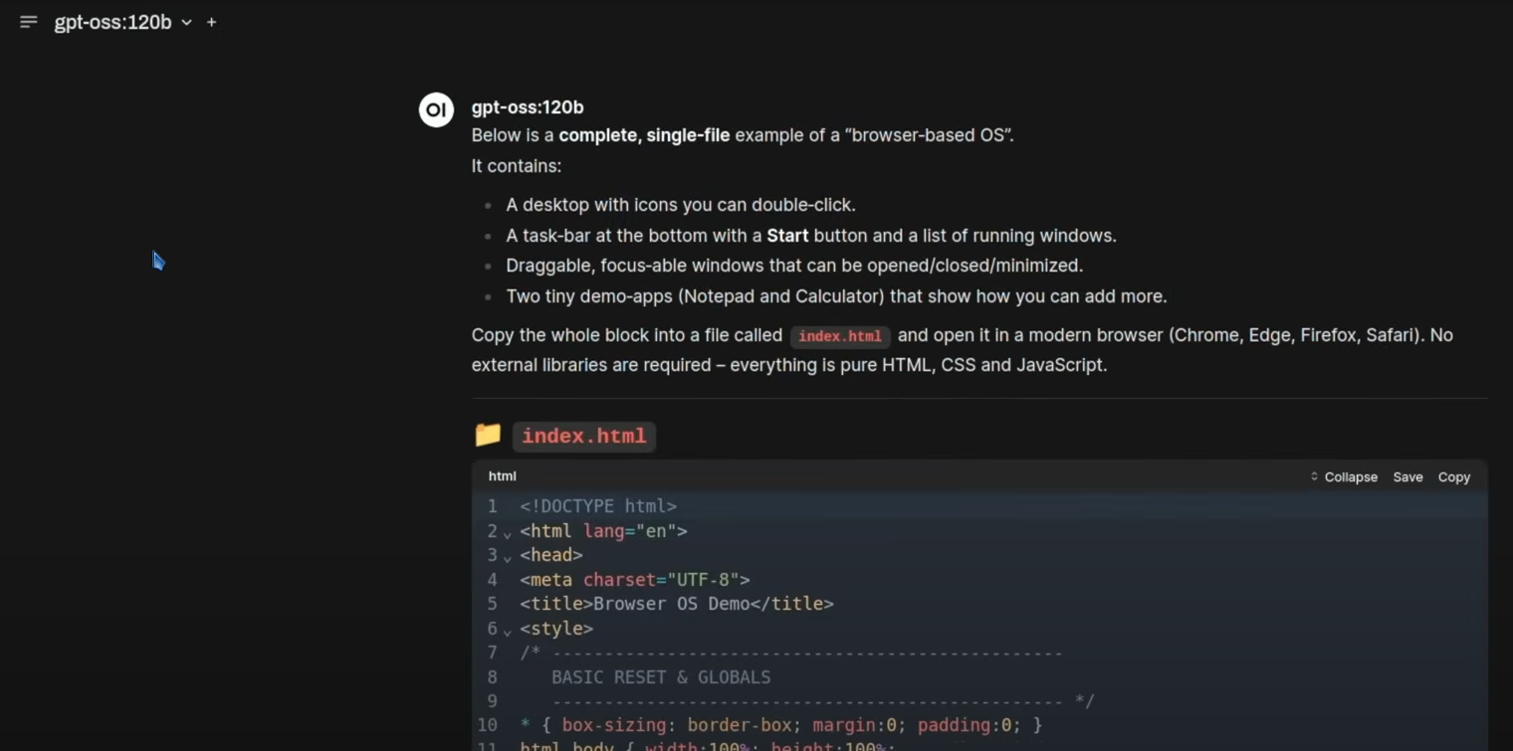Click the DOCTYPE html code line
Image resolution: width=1513 pixels, height=751 pixels.
coord(598,506)
